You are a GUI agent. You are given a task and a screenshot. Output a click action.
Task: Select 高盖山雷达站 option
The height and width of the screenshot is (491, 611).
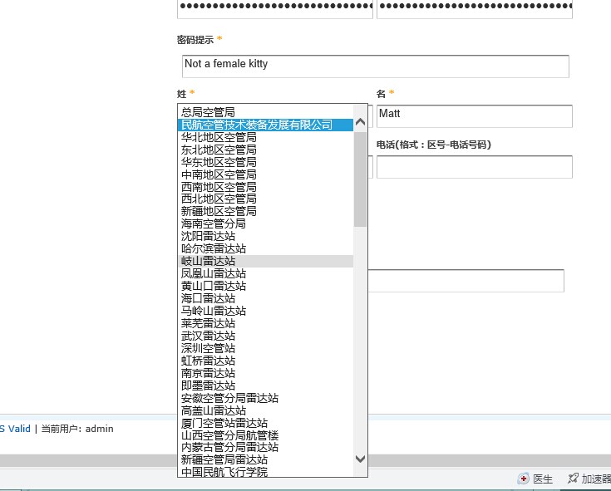pos(265,410)
